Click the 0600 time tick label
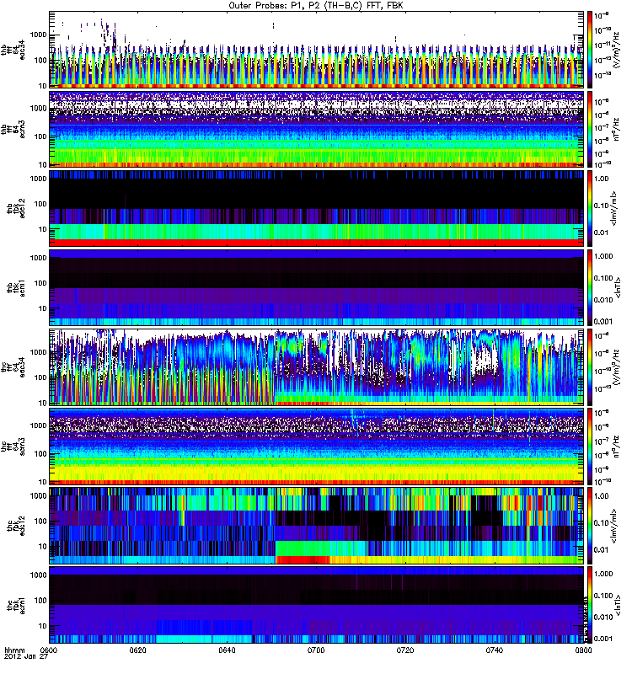 (x=51, y=650)
